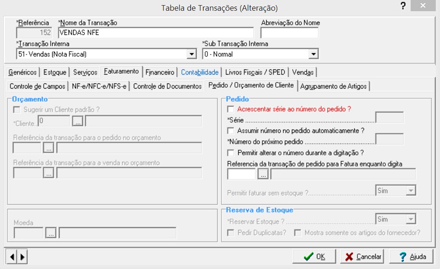Click the Abreviação do Nome field
Image resolution: width=440 pixels, height=269 pixels.
pos(289,33)
